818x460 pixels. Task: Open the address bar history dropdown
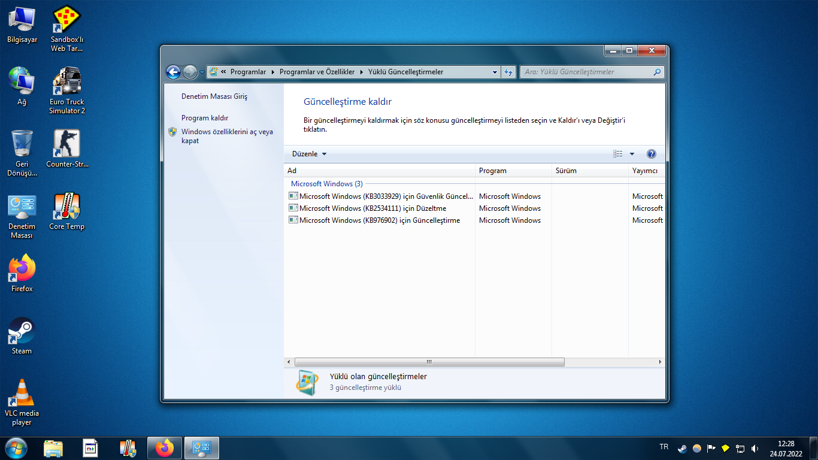click(x=495, y=72)
